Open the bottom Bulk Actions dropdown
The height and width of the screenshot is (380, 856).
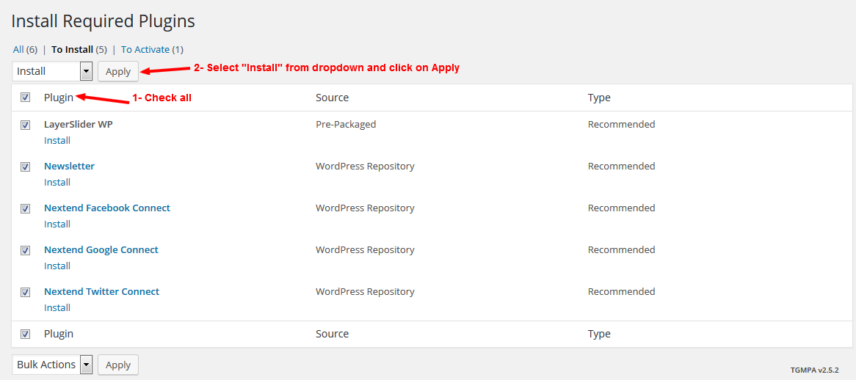point(52,365)
